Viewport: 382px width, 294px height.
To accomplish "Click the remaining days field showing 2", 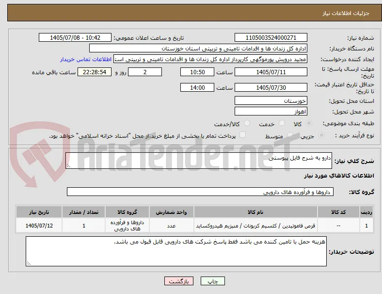I will pyautogui.click(x=145, y=72).
